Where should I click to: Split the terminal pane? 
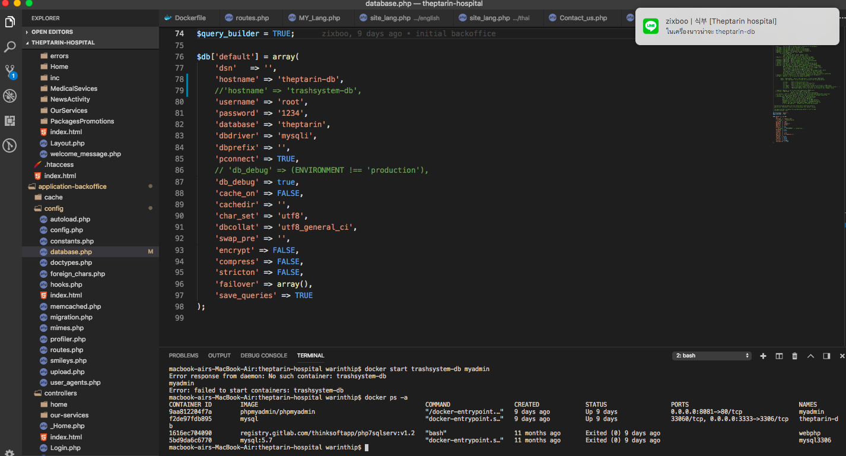tap(779, 356)
